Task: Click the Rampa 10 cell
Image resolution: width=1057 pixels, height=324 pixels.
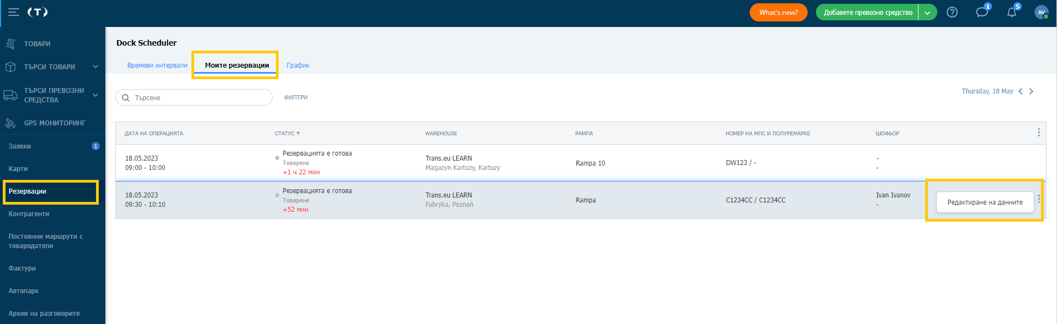Action: point(590,163)
